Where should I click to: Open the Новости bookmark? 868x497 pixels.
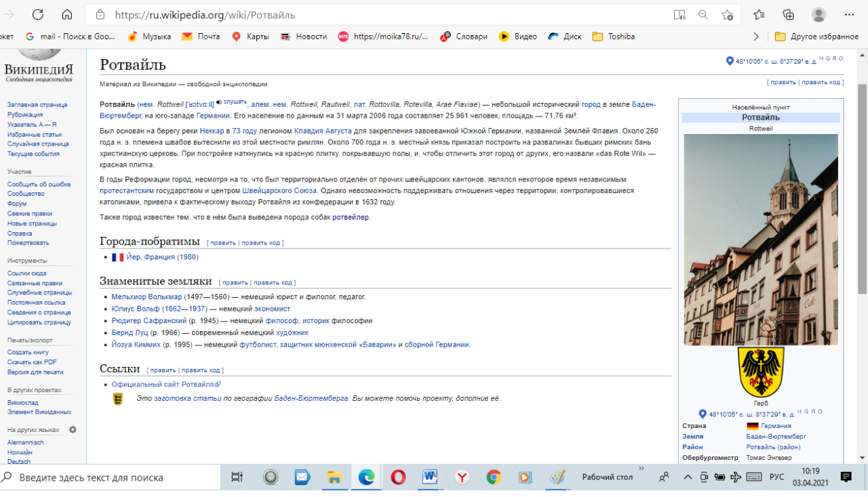[304, 37]
